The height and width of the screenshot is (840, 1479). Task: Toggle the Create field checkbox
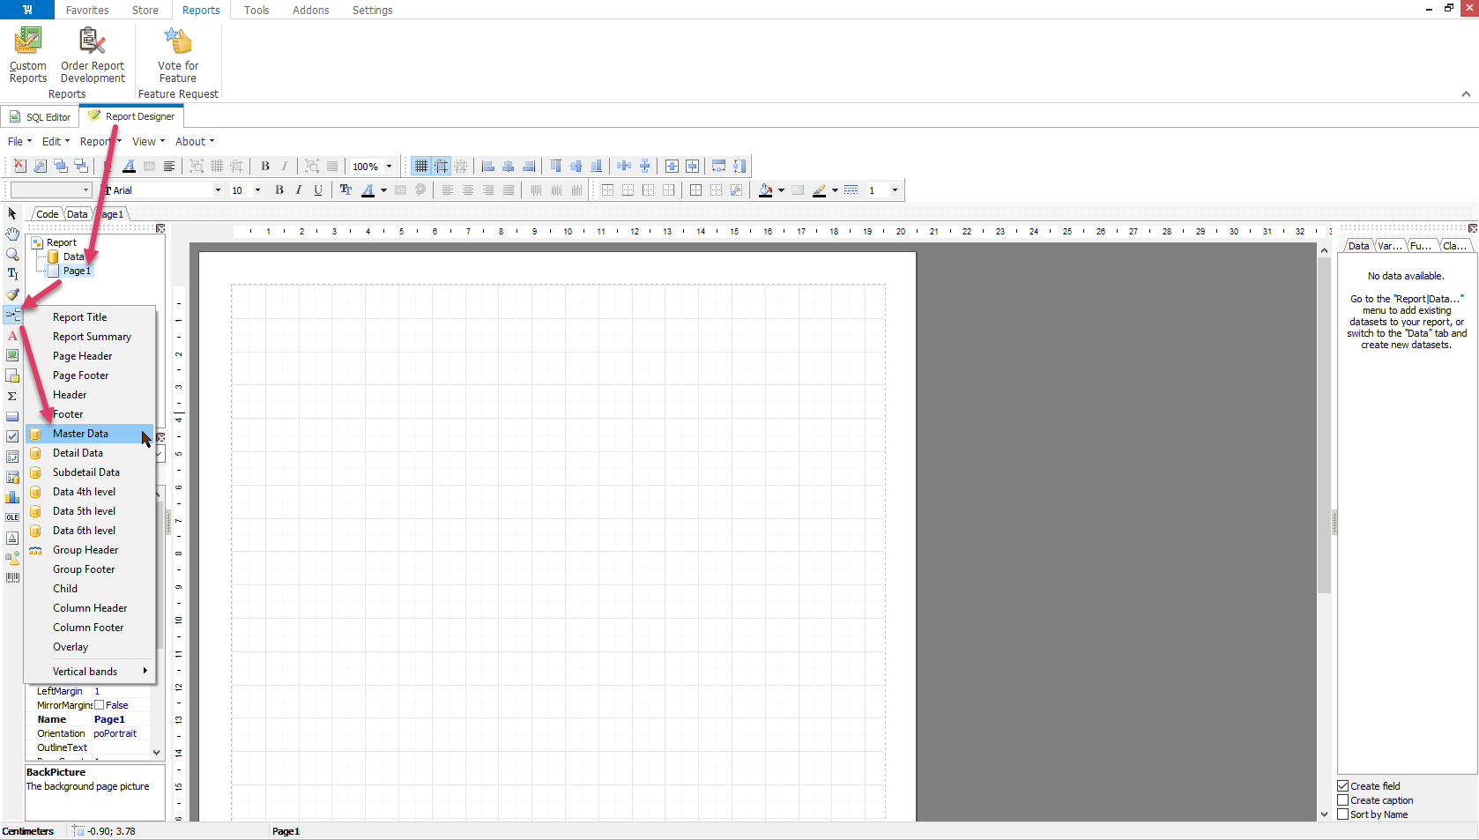(x=1343, y=786)
